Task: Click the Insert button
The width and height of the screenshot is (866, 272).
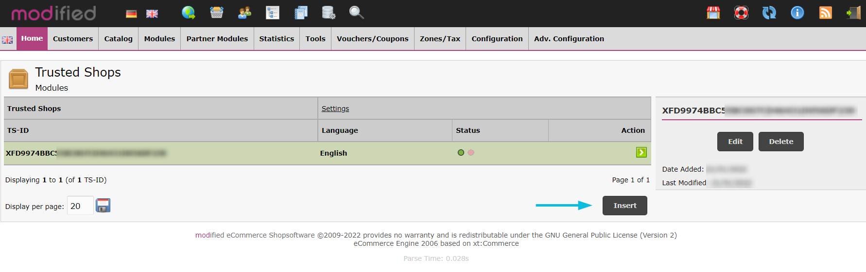Action: (625, 206)
